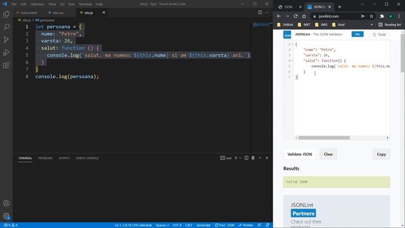Viewport: 405px width, 228px height.
Task: Click the Prettier status bar item
Action: coord(246,225)
